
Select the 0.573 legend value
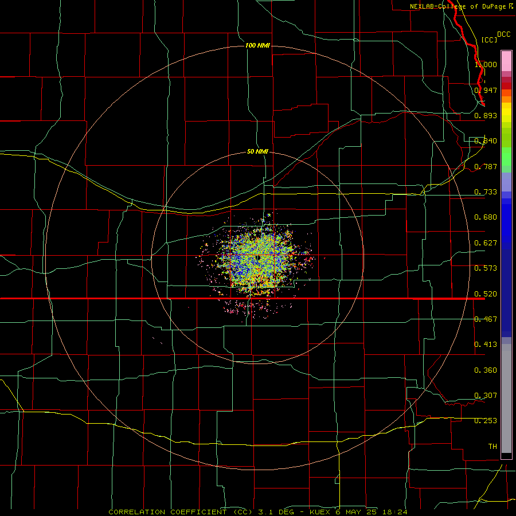pyautogui.click(x=486, y=268)
